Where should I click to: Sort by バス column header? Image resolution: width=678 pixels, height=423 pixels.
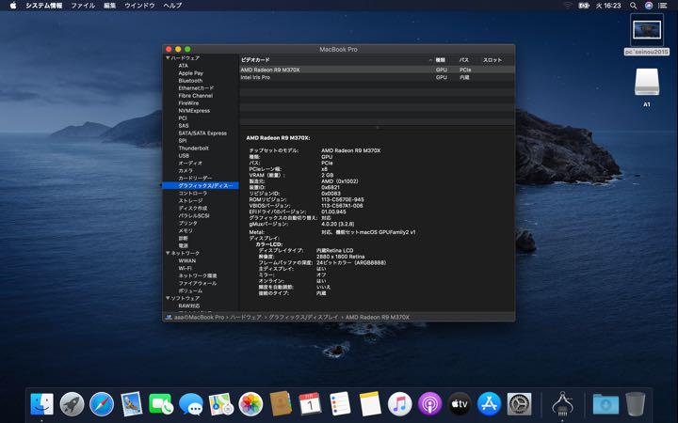click(464, 60)
